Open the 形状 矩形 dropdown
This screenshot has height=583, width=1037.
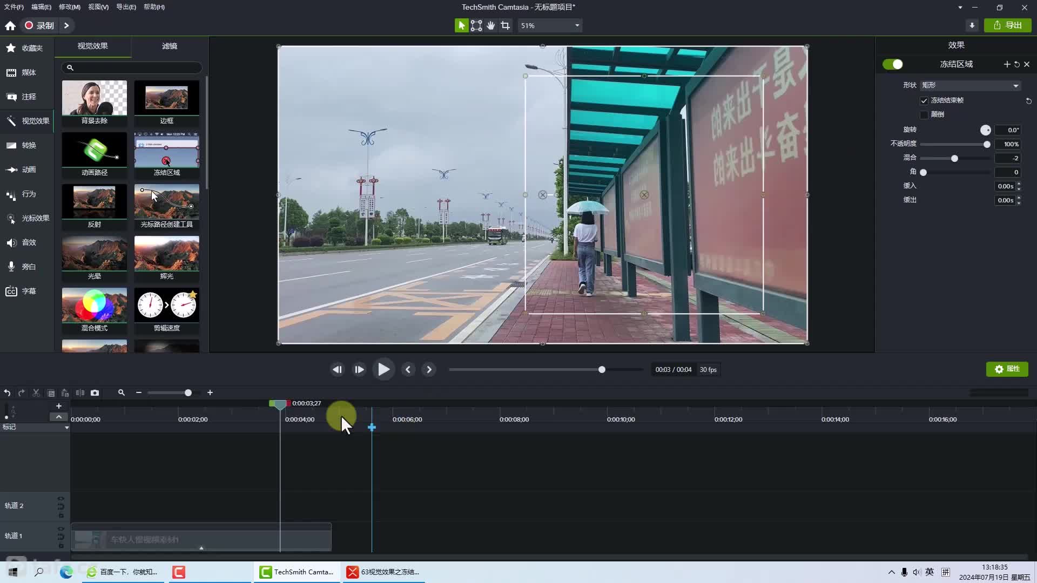tap(971, 85)
